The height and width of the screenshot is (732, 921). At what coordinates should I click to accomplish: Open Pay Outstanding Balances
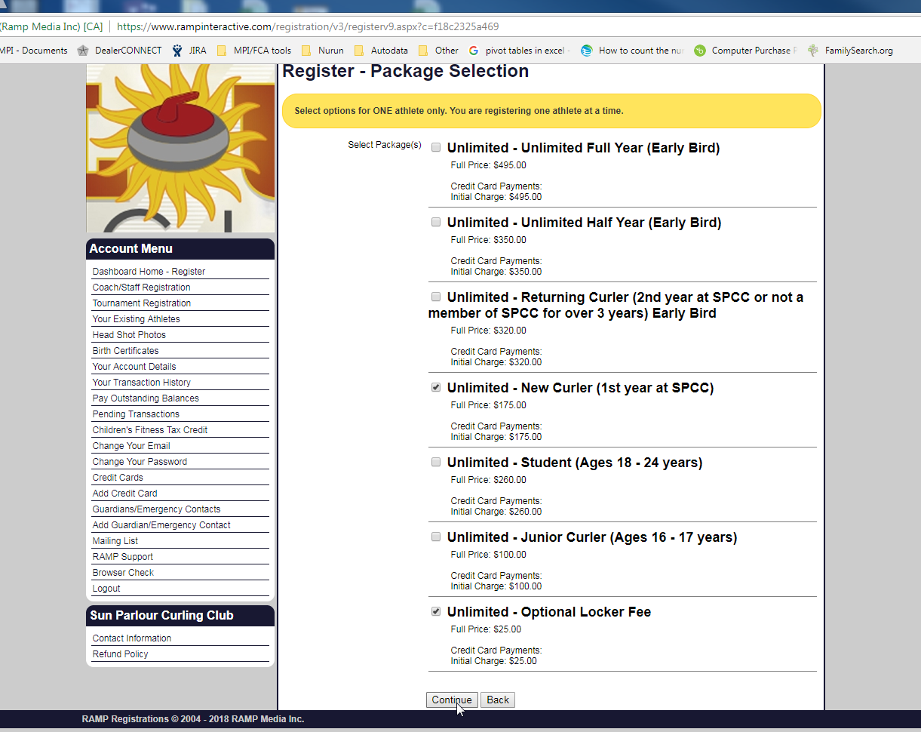pyautogui.click(x=146, y=398)
